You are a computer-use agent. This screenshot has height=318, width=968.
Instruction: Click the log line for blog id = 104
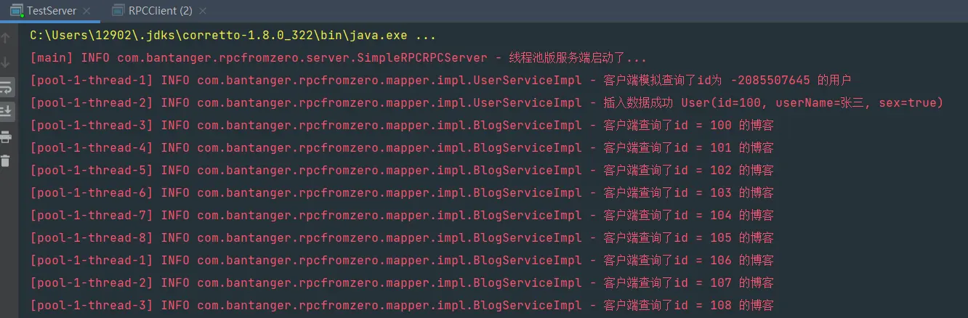pyautogui.click(x=402, y=216)
